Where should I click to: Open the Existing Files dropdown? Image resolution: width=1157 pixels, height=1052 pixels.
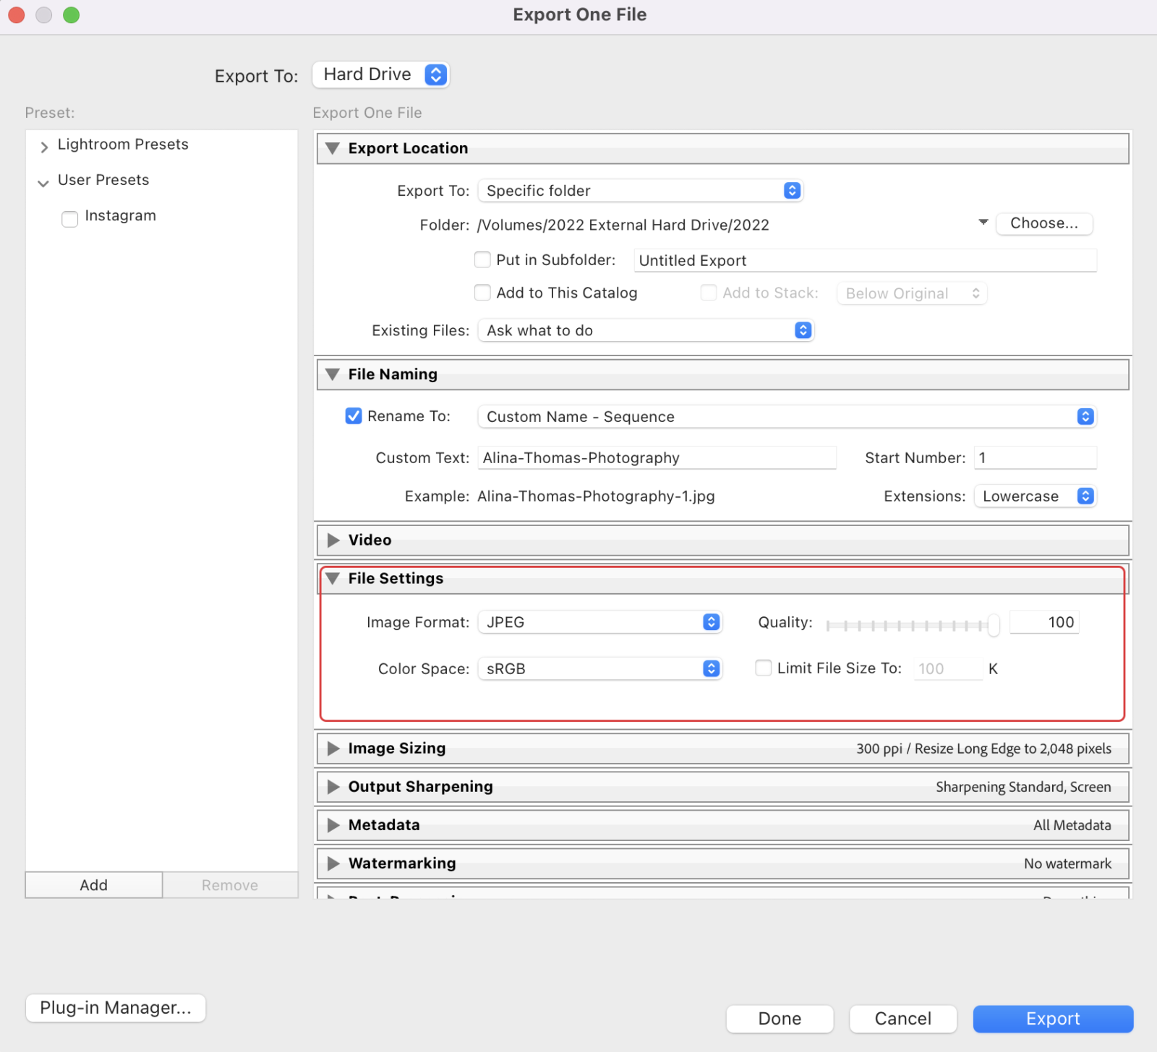pyautogui.click(x=802, y=330)
